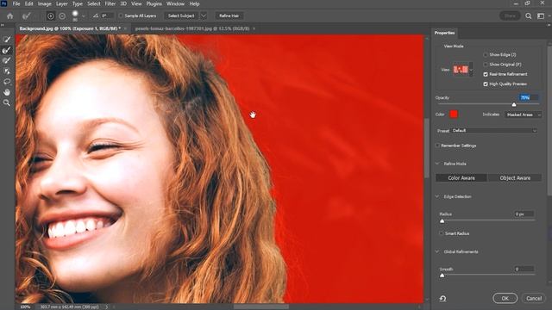The image size is (552, 310).
Task: Switch refine mode to Color Aware
Action: tap(461, 178)
